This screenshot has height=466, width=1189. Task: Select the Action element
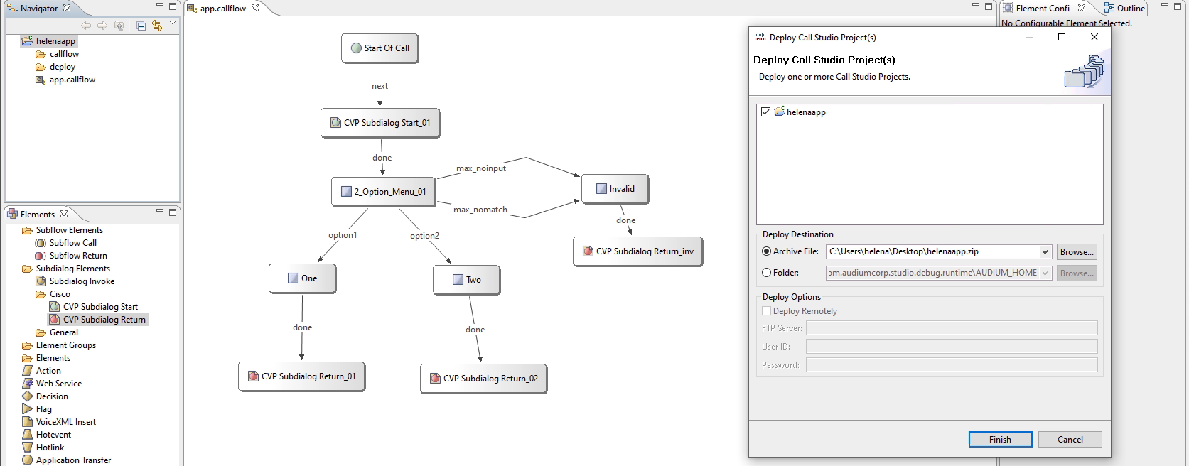tap(41, 371)
